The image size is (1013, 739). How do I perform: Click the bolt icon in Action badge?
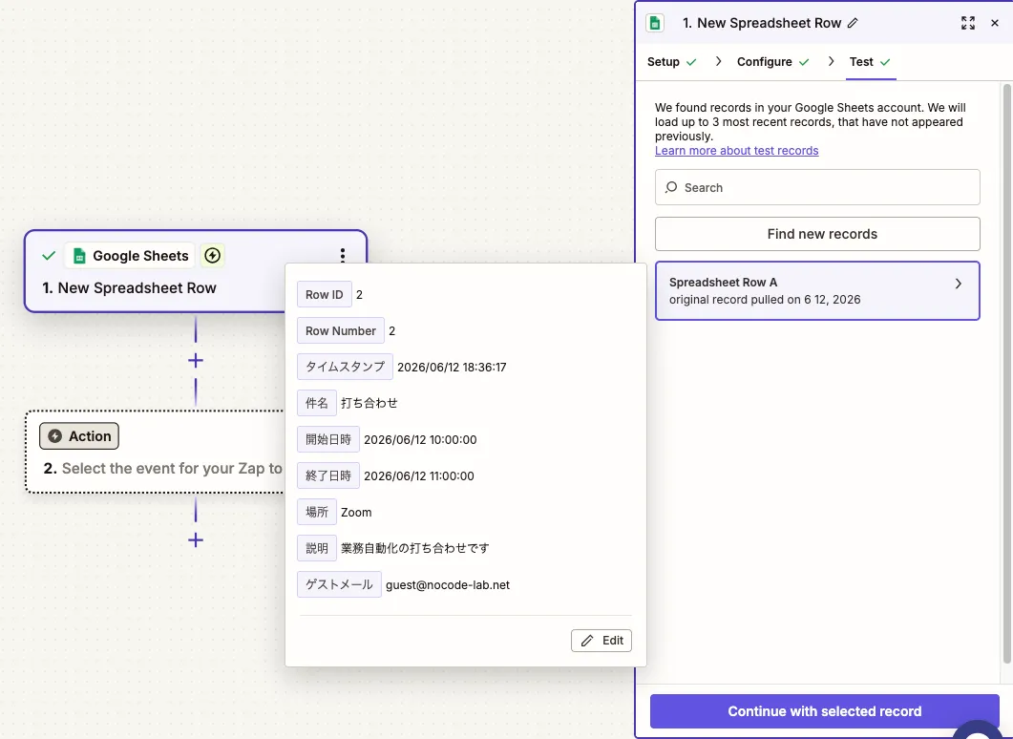click(x=55, y=436)
